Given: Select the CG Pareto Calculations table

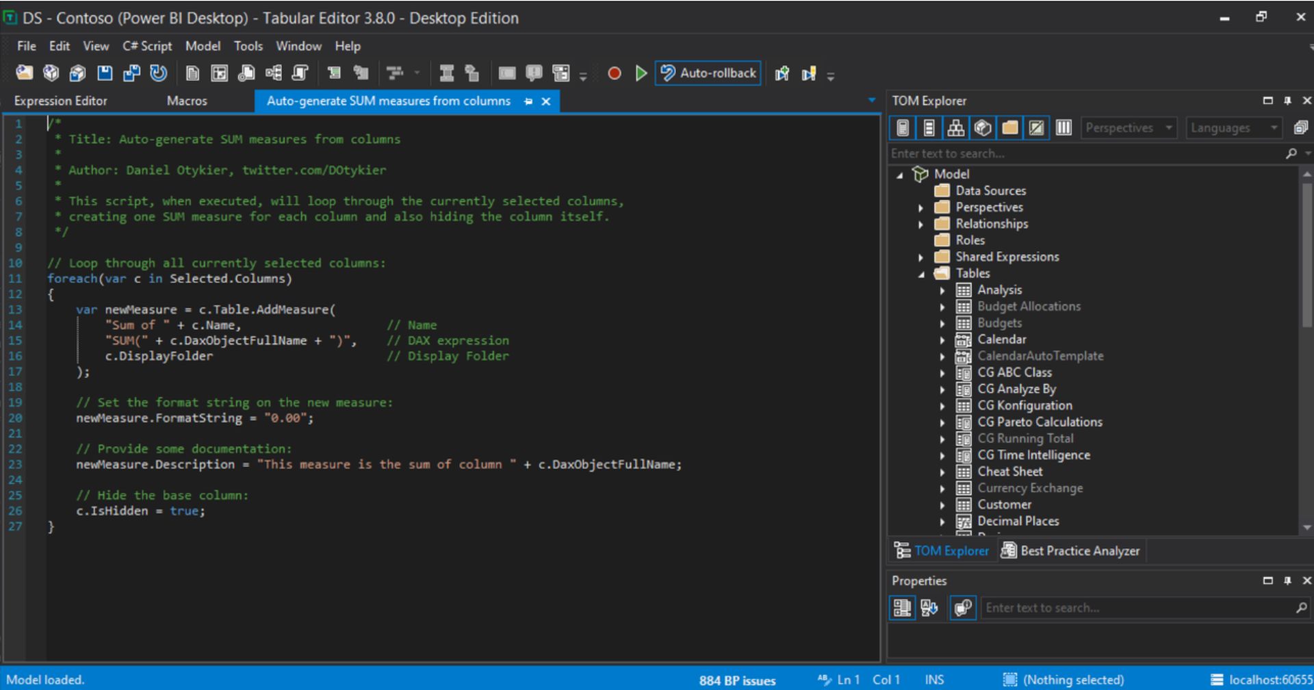Looking at the screenshot, I should click(1040, 422).
